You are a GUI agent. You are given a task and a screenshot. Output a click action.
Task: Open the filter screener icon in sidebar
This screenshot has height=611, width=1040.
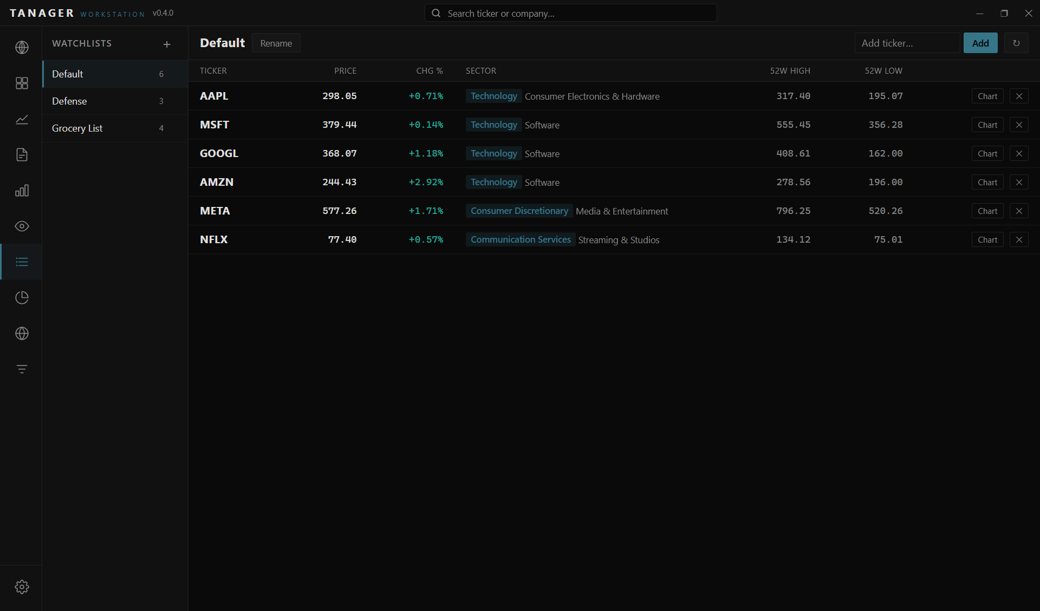[22, 369]
